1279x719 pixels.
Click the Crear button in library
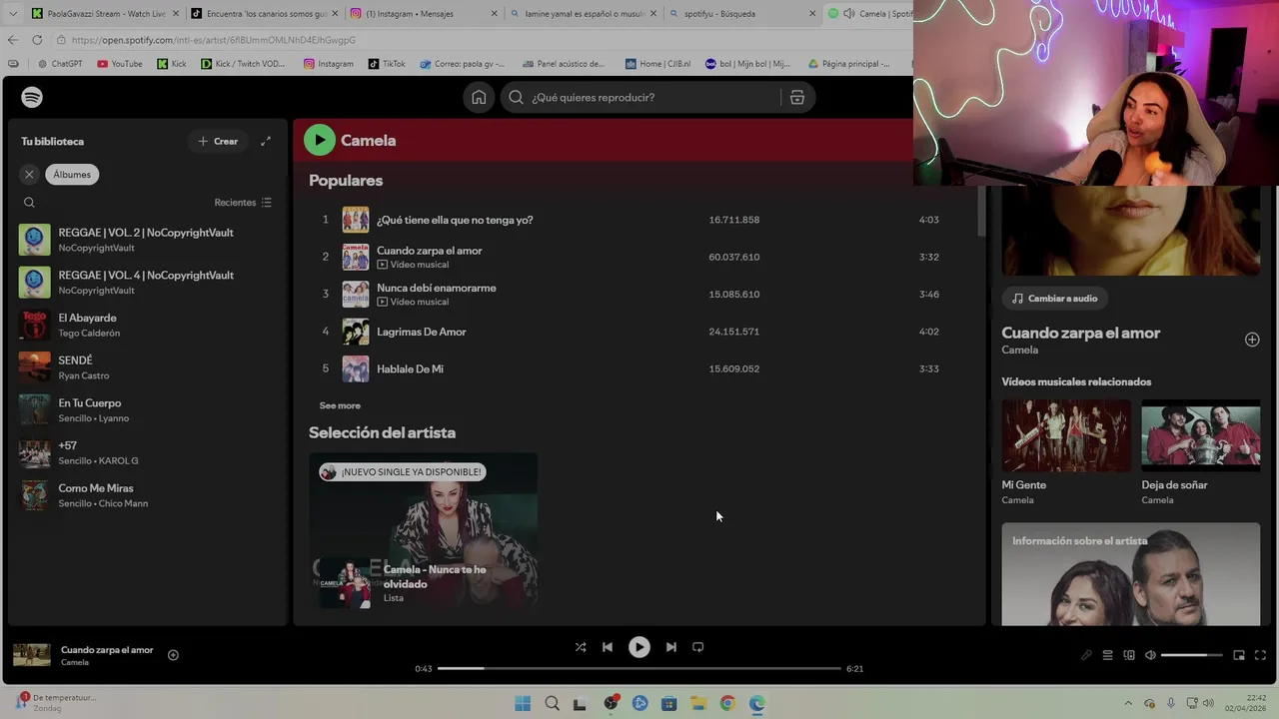point(218,141)
